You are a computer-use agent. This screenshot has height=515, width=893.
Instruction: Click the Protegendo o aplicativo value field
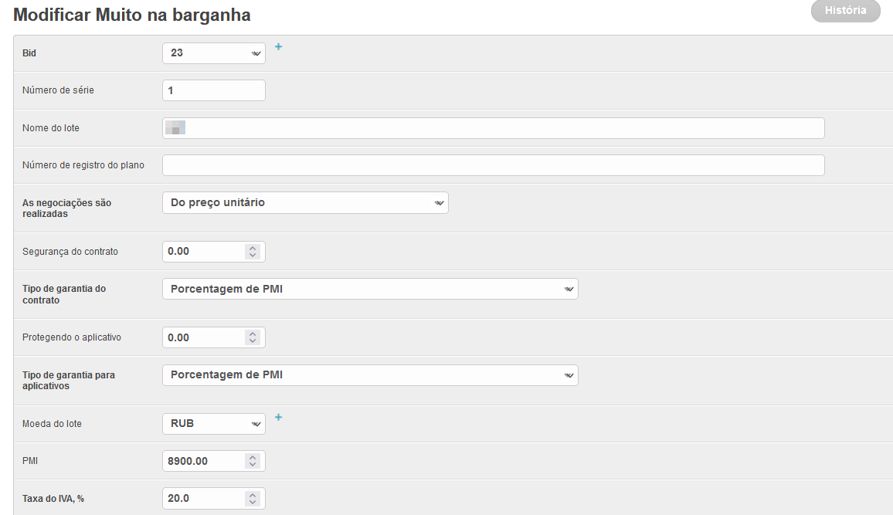204,338
